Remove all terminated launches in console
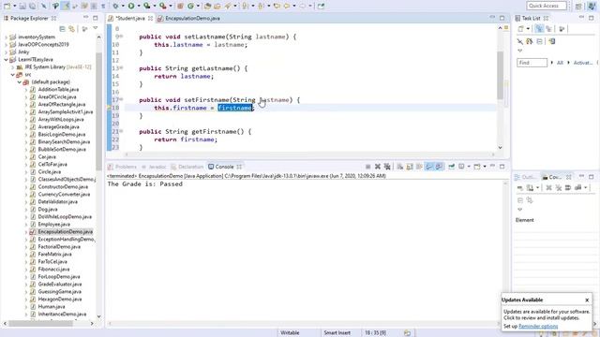Image resolution: width=600 pixels, height=337 pixels. pos(387,167)
